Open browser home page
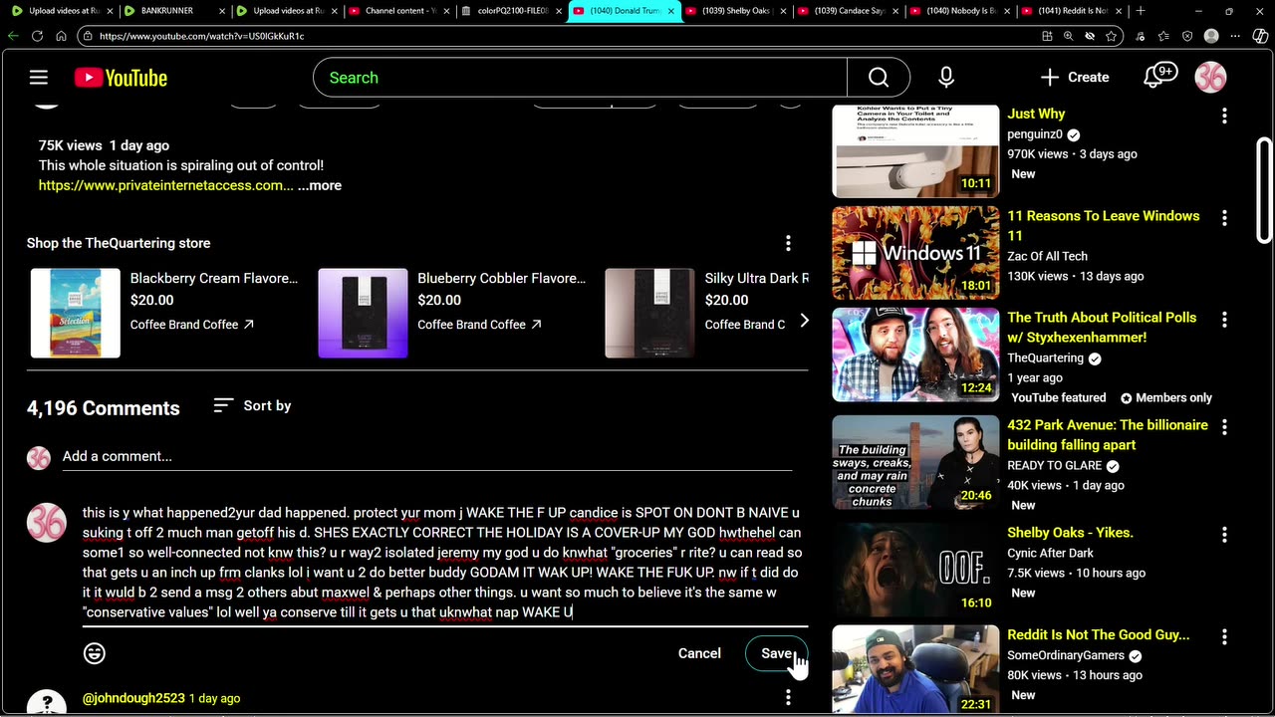Viewport: 1275px width, 717px height. [61, 36]
